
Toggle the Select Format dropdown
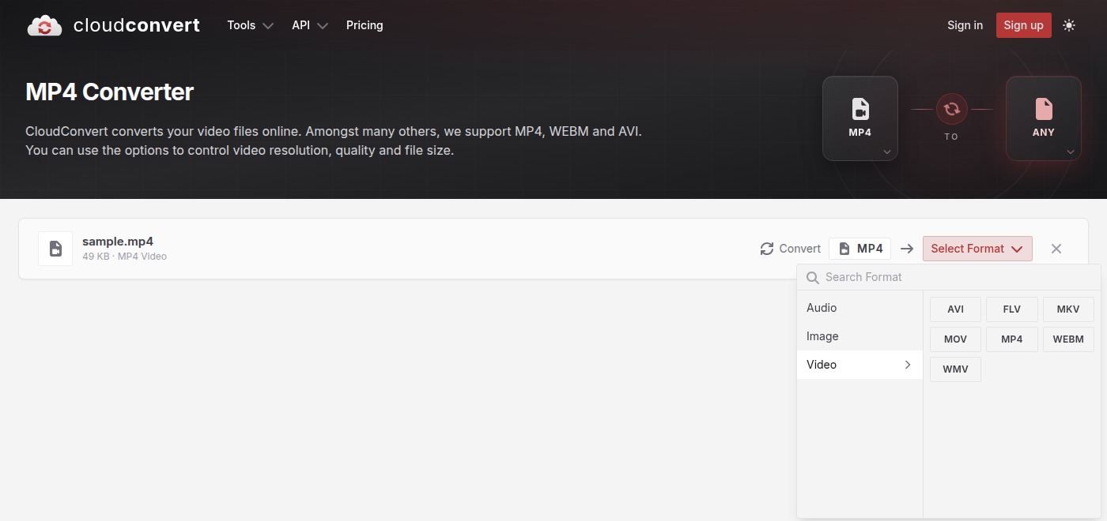pos(977,249)
